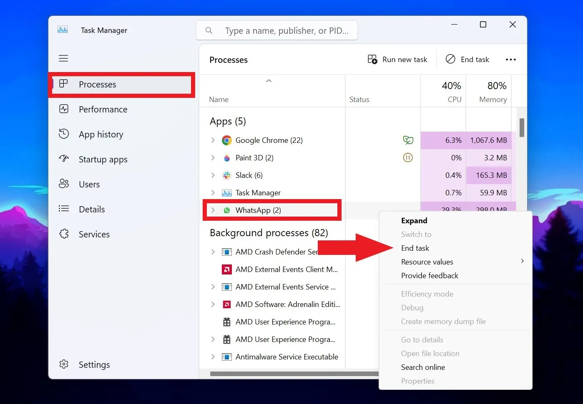583x404 pixels.
Task: Expand AMD External Events Service row
Action: click(x=213, y=287)
